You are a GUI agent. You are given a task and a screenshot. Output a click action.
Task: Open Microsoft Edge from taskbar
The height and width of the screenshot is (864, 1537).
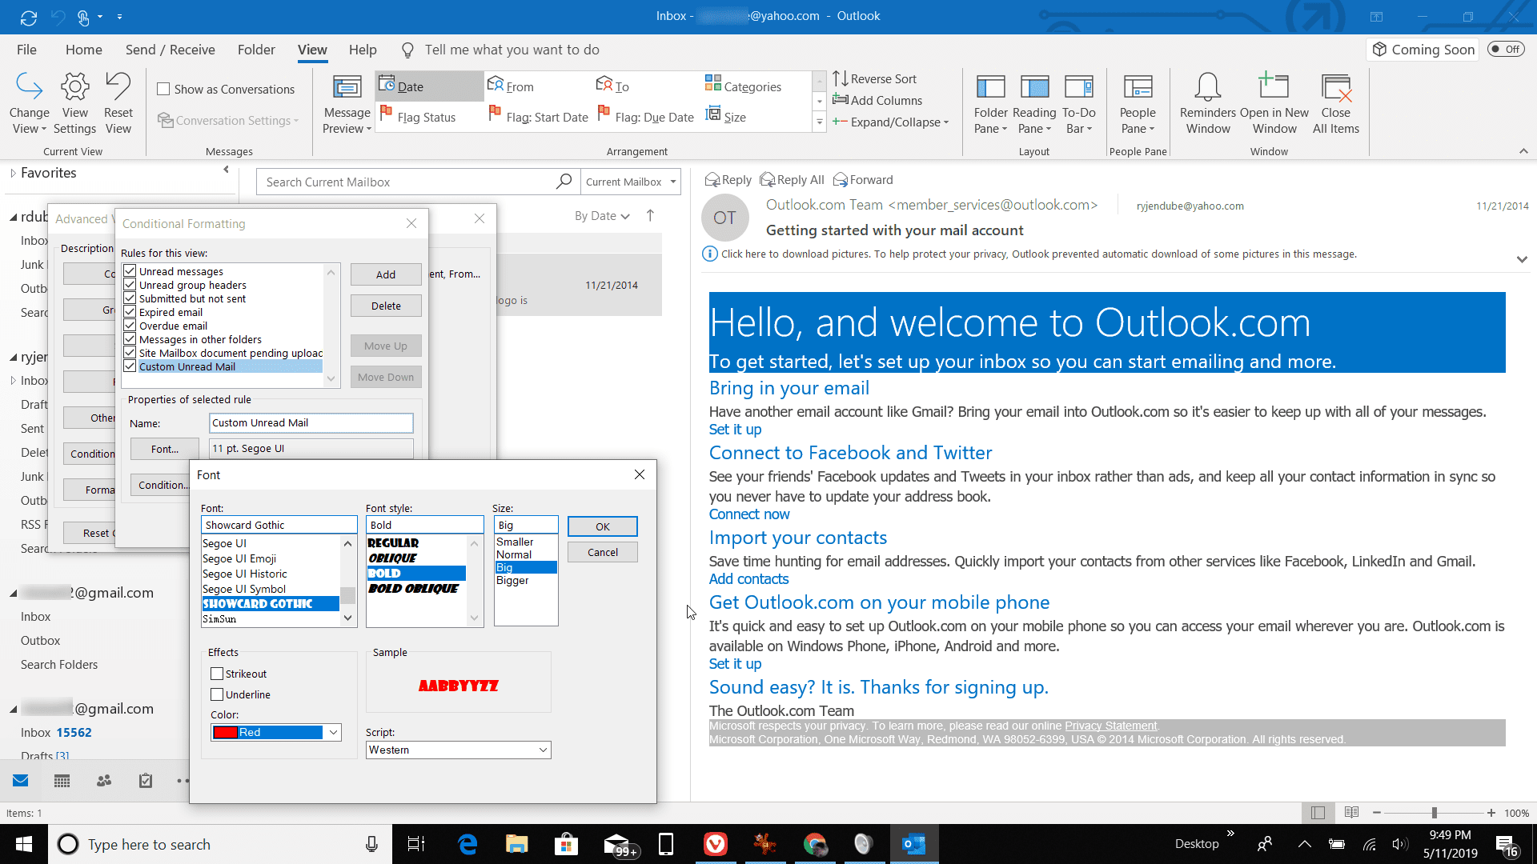[x=468, y=844]
